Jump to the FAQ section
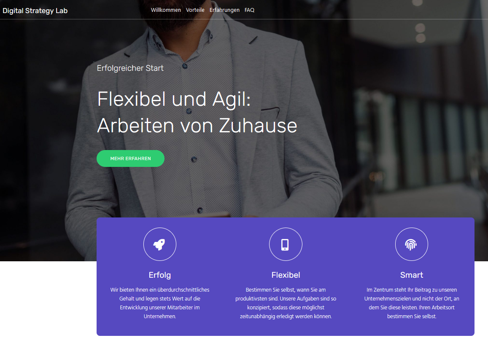The image size is (488, 354). click(249, 10)
